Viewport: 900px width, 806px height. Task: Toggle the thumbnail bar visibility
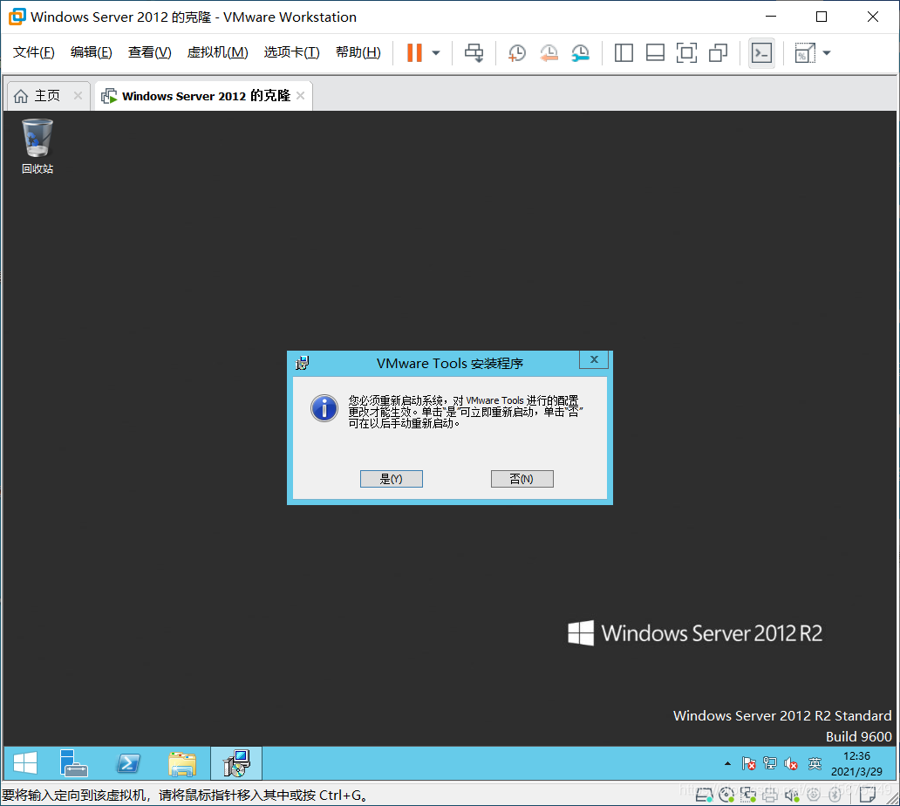coord(655,53)
